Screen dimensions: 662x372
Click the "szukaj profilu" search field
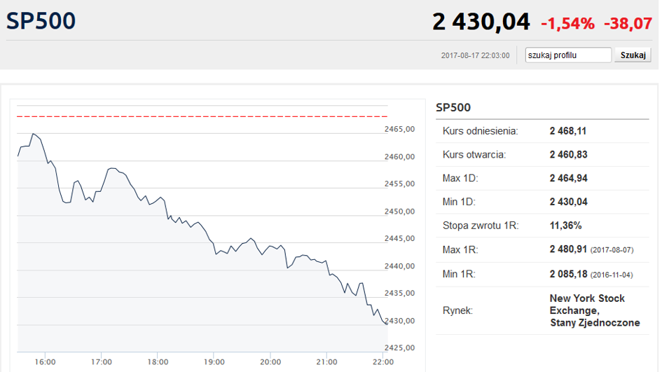pos(568,55)
